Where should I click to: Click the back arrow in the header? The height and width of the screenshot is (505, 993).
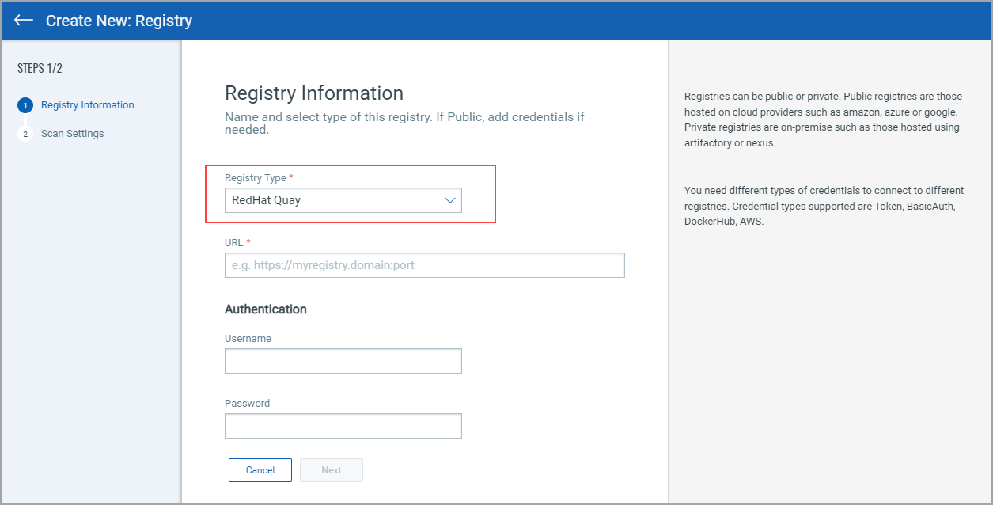[24, 21]
